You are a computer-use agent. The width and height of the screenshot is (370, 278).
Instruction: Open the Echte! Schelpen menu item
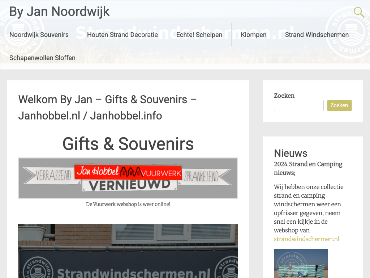(x=199, y=35)
